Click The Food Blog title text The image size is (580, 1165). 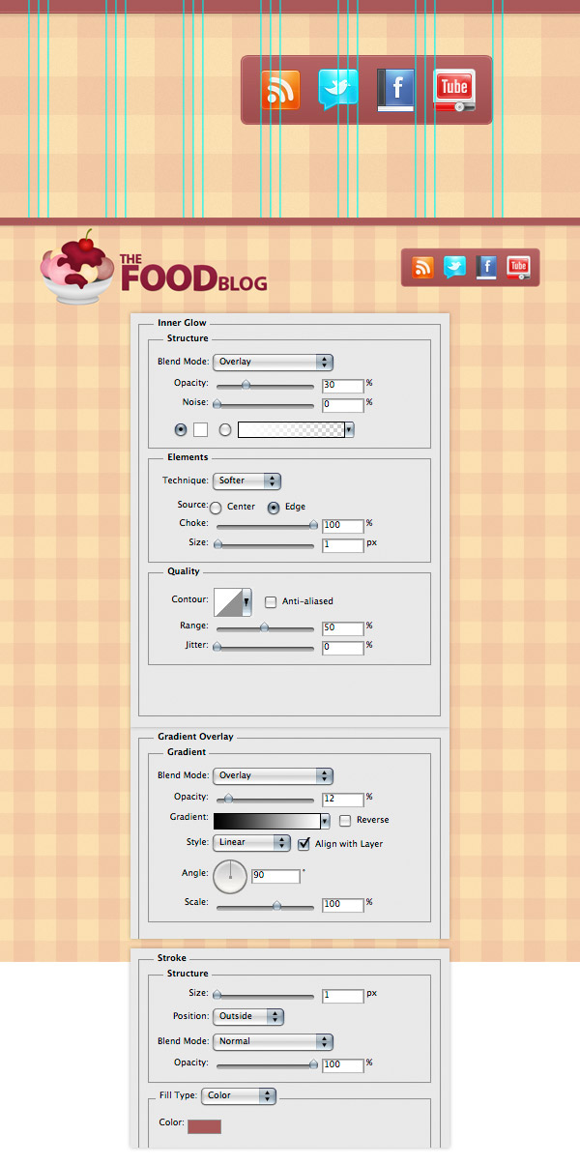(192, 274)
